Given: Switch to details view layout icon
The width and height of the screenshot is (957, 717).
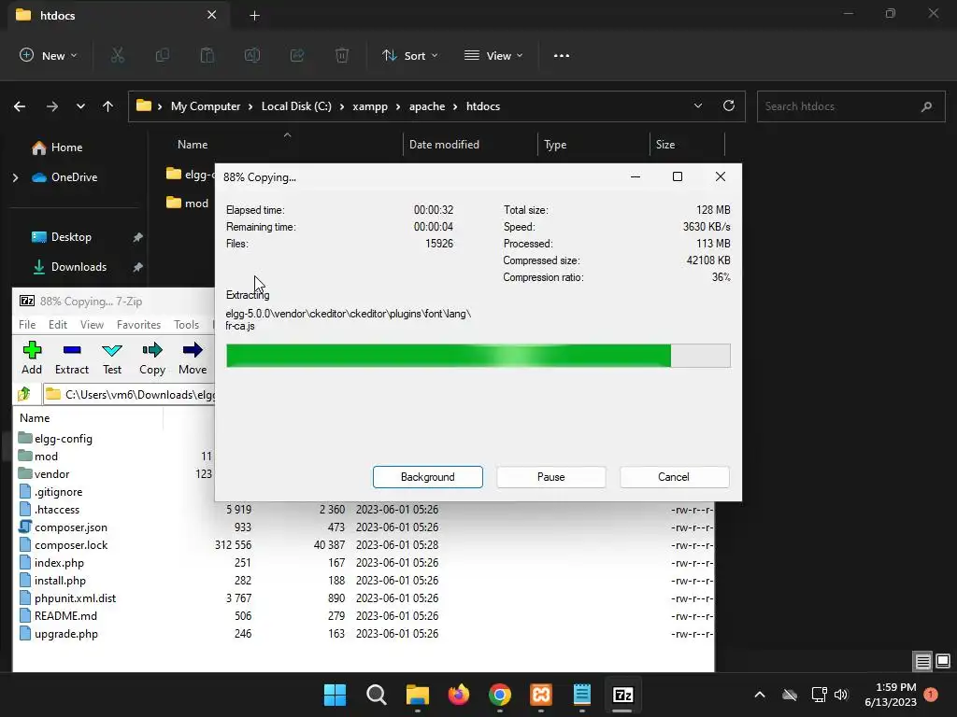Looking at the screenshot, I should 922,661.
